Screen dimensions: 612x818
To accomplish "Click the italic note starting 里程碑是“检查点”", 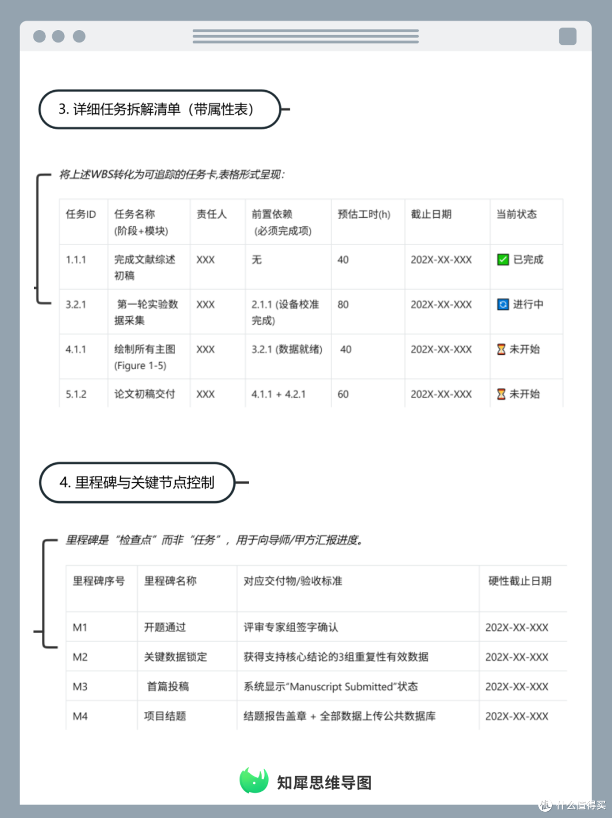I will [x=214, y=540].
